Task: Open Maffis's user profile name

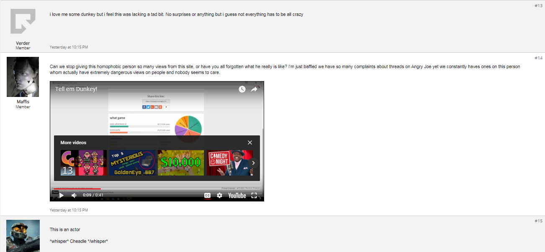Action: (x=23, y=102)
